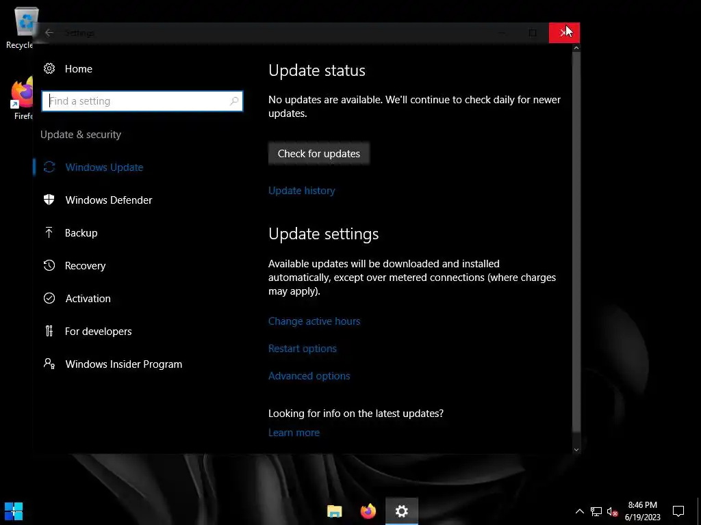This screenshot has width=701, height=525.
Task: Click Change active hours link
Action: [x=314, y=321]
